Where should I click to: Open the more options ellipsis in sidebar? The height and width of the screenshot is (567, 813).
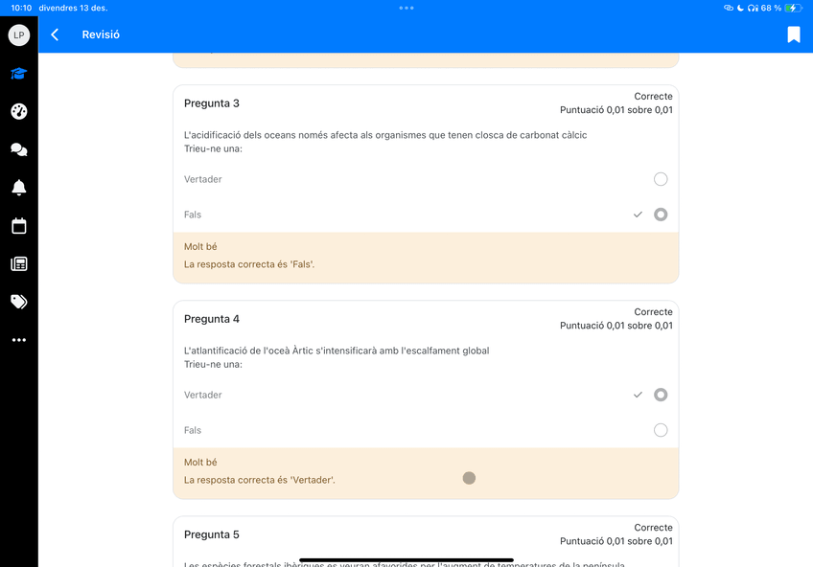tap(18, 340)
